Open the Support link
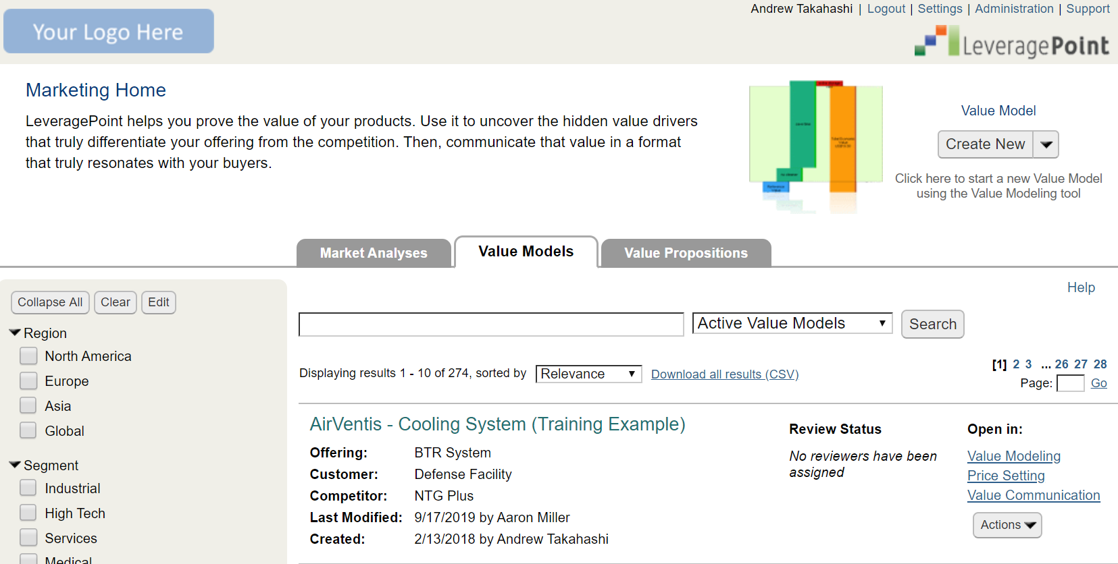1118x564 pixels. click(x=1088, y=9)
